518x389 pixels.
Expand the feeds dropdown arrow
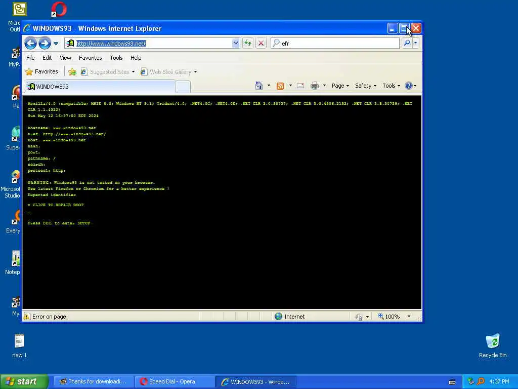pyautogui.click(x=290, y=86)
